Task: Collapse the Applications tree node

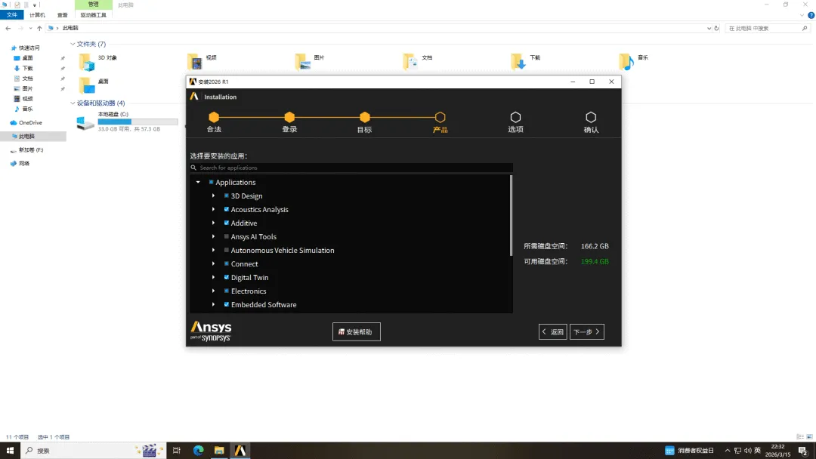Action: [x=198, y=182]
